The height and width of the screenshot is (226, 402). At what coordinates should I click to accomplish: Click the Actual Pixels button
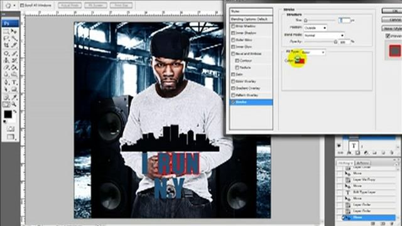point(70,5)
